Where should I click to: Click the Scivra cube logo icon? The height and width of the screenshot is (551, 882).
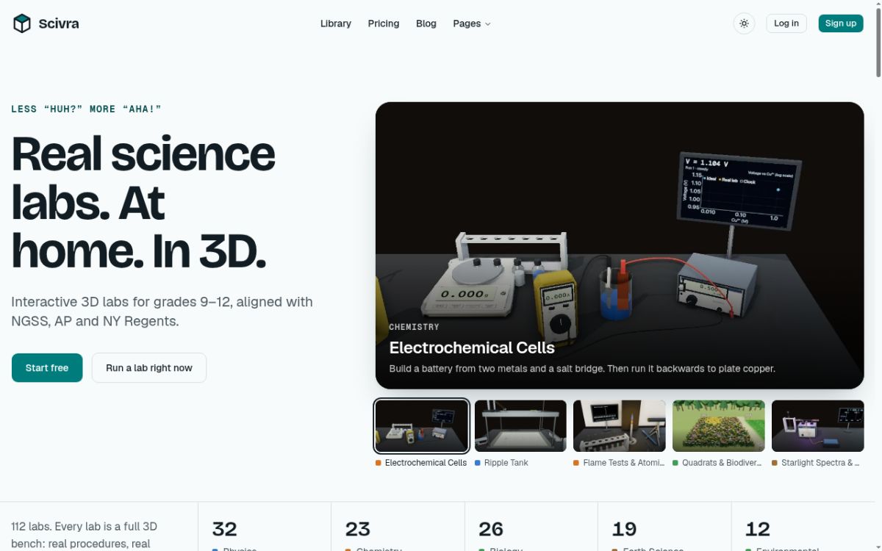point(22,24)
